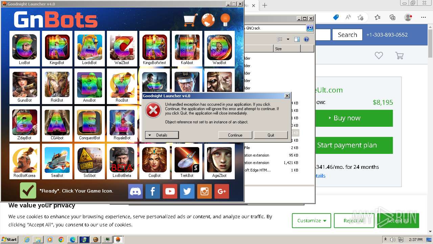Open the Windows Start menu
This screenshot has width=433, height=244.
point(9,239)
